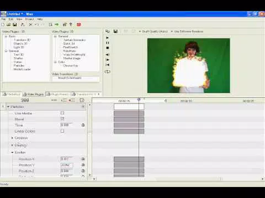The width and height of the screenshot is (265, 198).
Task: Click the New project toolbar icon
Action: pos(3,24)
